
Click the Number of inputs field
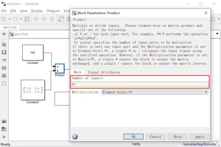(x=140, y=85)
